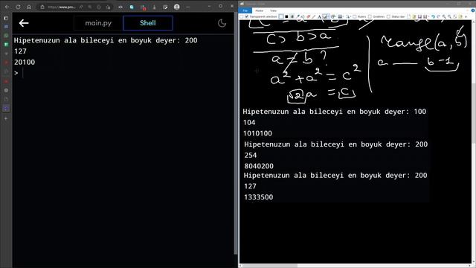
Task: Open the quick access toolbar dropdown arrow
Action: click(466, 16)
